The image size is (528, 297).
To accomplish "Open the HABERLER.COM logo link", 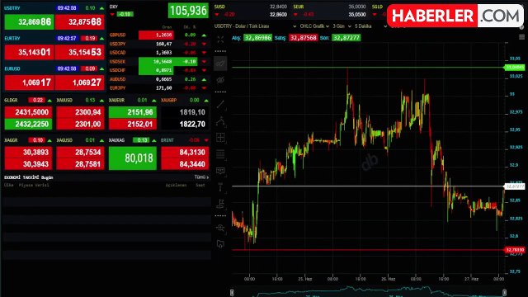I will (455, 16).
